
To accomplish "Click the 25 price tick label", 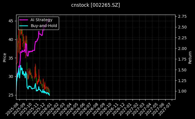I will 11,95.
